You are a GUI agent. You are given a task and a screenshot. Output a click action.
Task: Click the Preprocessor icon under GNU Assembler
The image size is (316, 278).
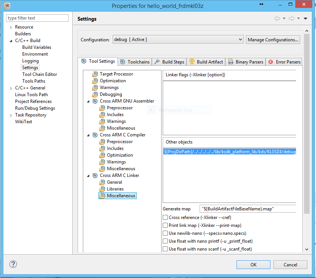click(102, 108)
